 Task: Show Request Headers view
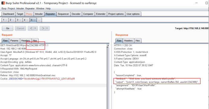pyautogui.click(x=25, y=41)
